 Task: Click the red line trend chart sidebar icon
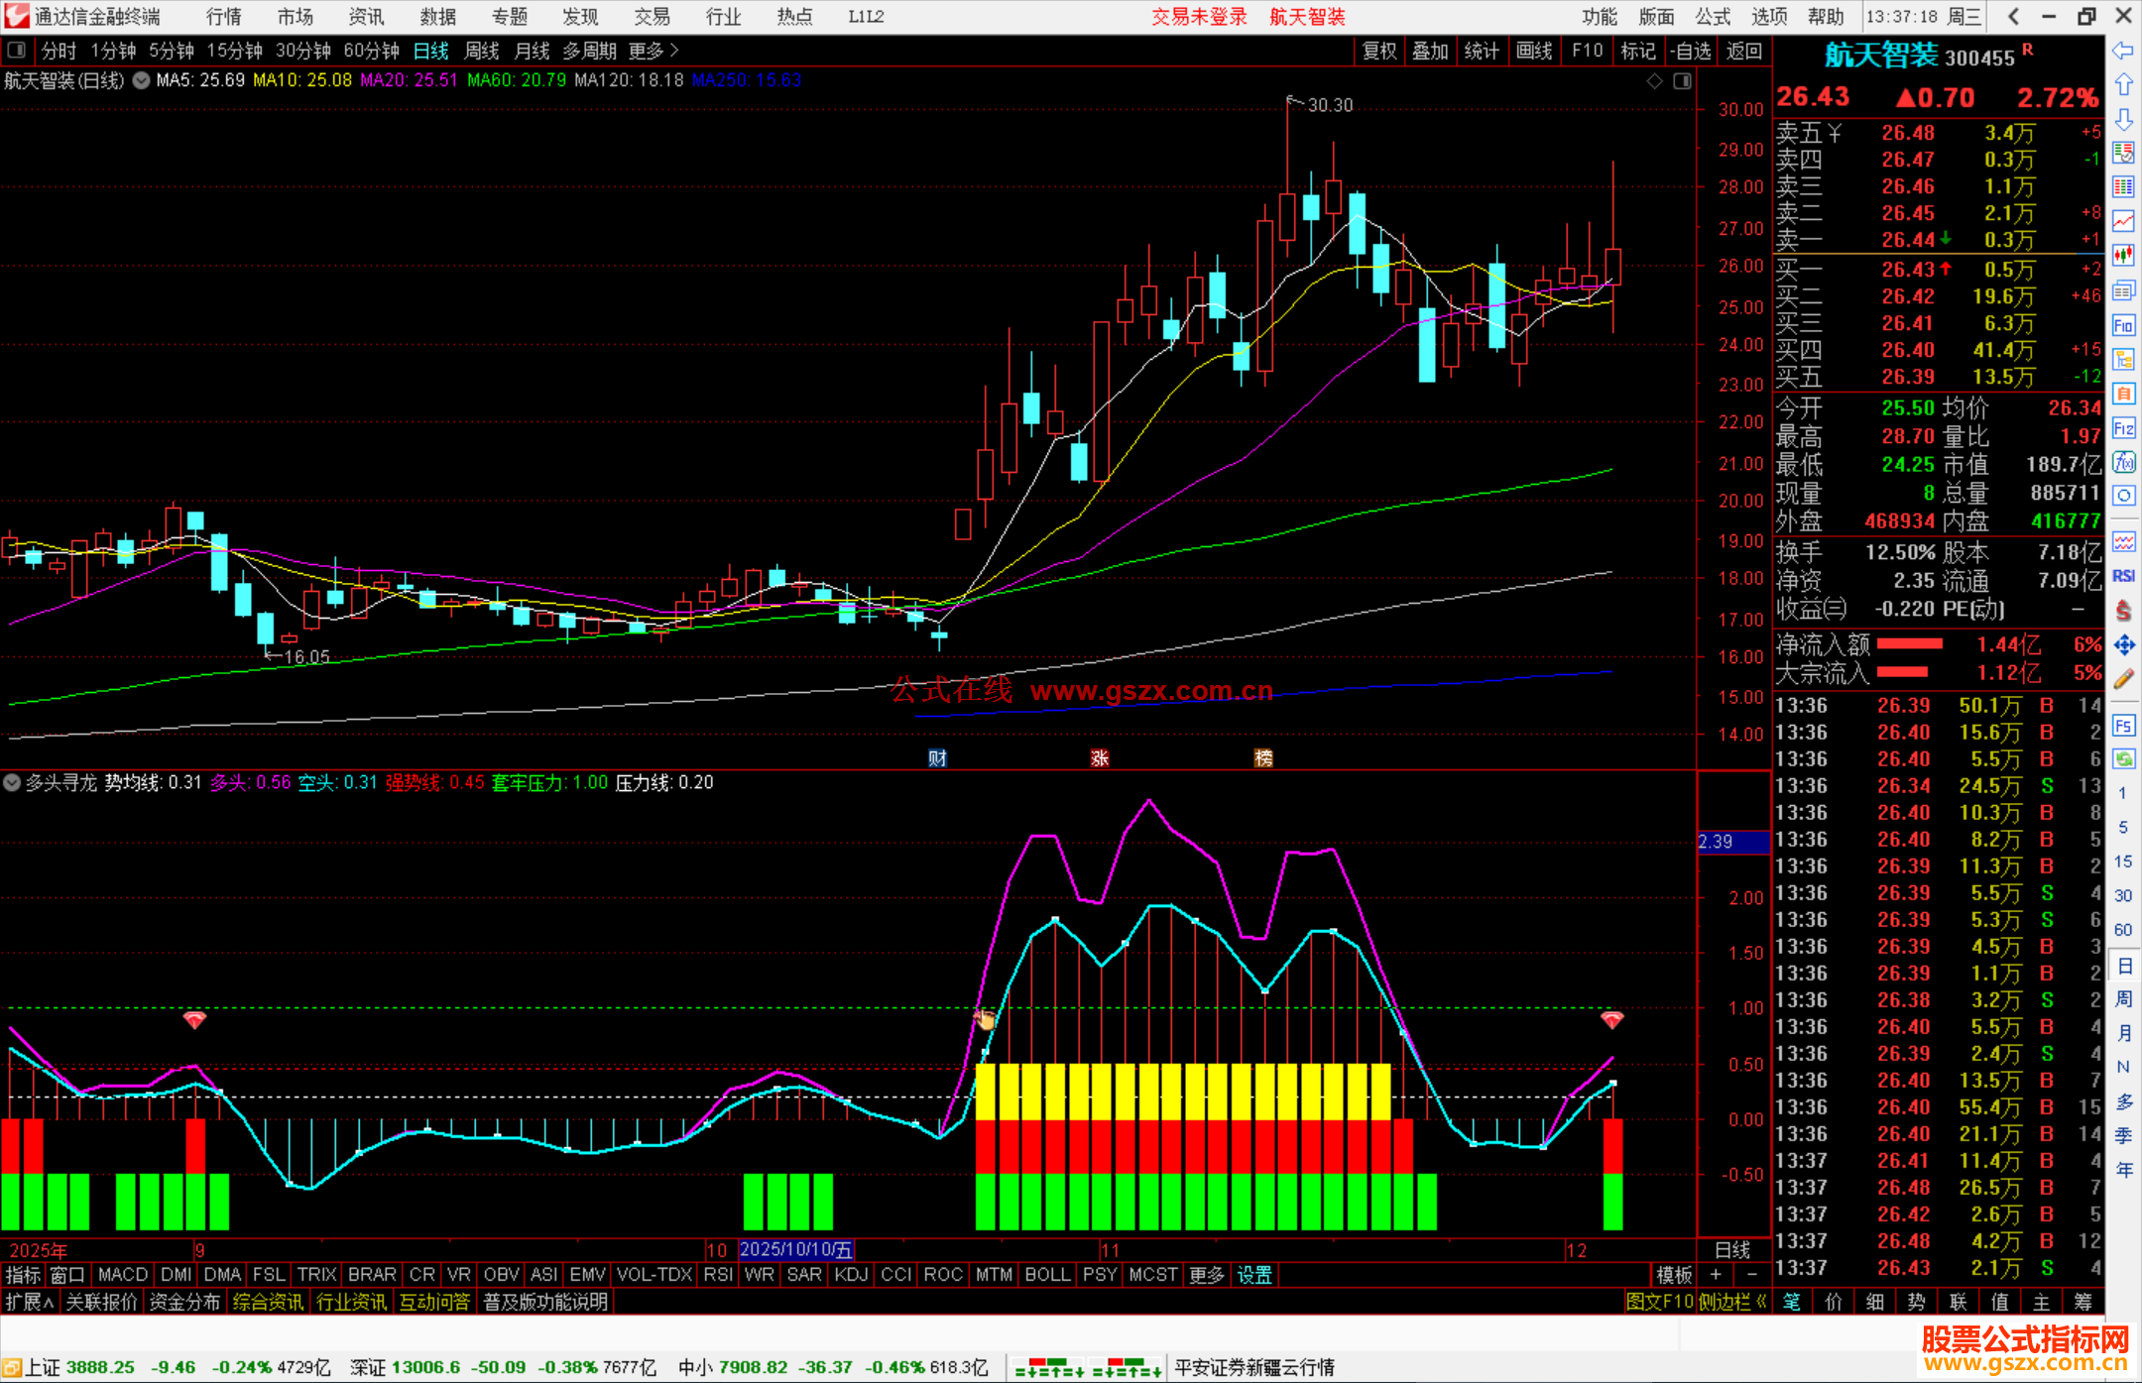[2123, 221]
